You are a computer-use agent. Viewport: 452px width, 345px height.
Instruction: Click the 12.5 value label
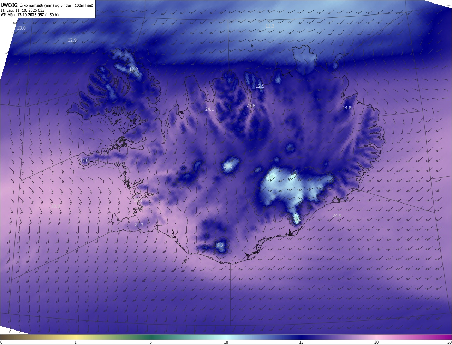point(260,86)
